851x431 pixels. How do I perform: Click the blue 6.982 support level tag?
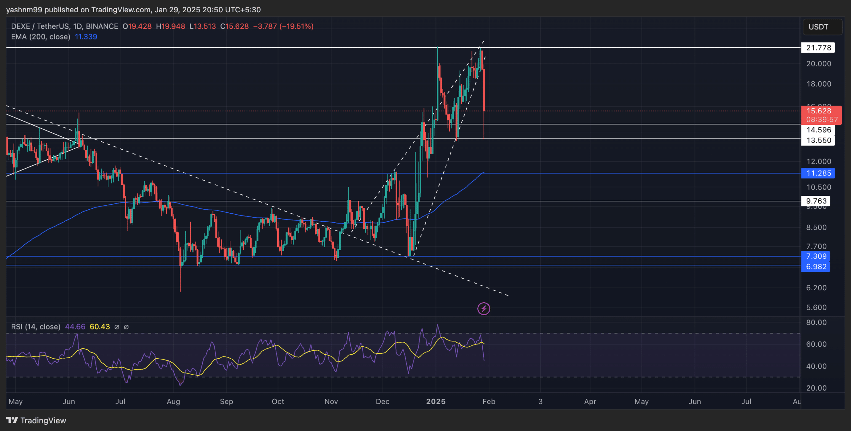coord(816,267)
